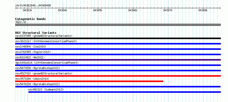Click the blue esv3621113 variant bar
The height and width of the screenshot is (102, 228).
click(x=118, y=44)
